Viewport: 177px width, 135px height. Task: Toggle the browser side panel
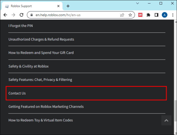point(156,15)
